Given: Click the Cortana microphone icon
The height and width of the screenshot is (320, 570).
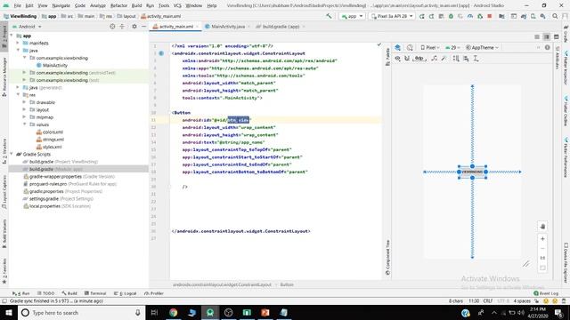Looking at the screenshot, I should coord(138,312).
